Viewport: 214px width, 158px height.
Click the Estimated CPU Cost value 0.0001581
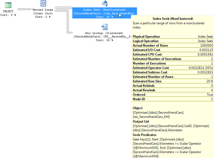205,54
